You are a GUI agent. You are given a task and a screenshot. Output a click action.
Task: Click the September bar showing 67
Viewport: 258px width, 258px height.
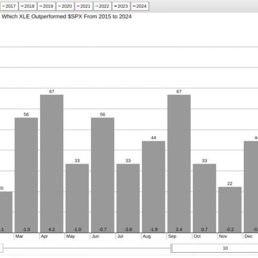179,164
